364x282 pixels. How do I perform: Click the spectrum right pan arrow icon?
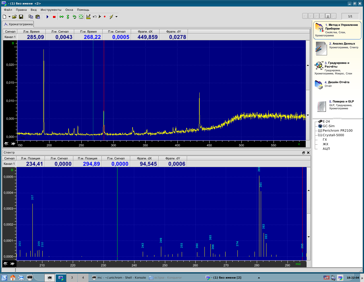12,264
